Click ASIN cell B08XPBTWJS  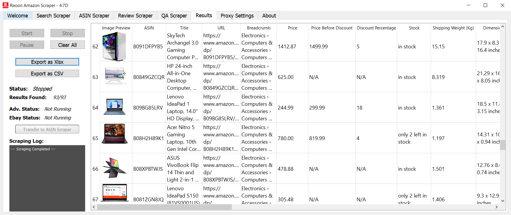point(149,169)
